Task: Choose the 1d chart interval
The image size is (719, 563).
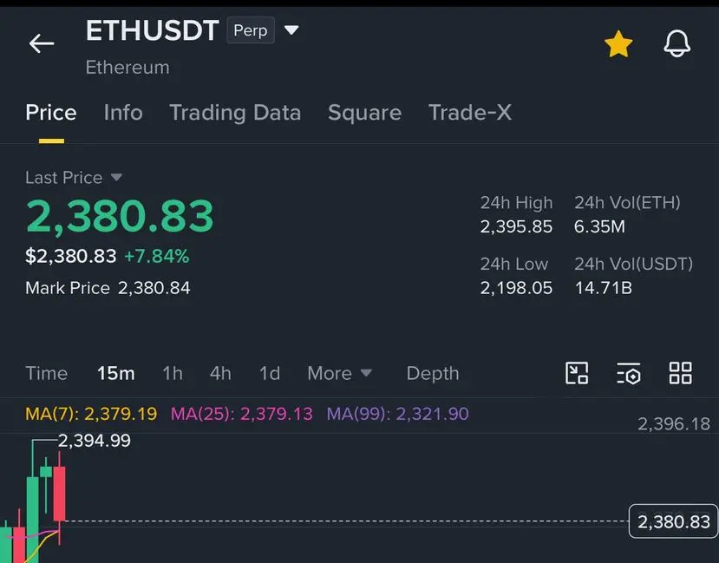Action: coord(270,373)
